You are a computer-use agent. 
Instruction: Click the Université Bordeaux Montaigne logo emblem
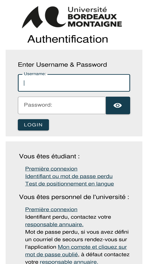[x=44, y=17]
